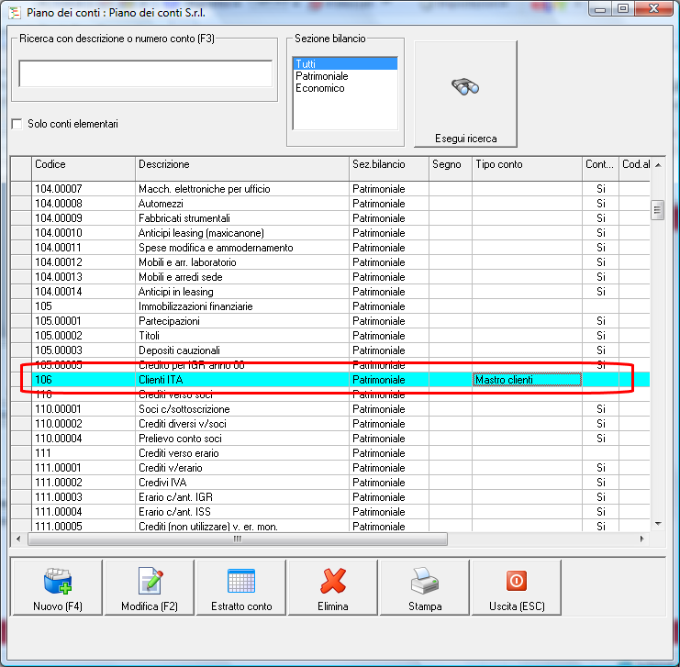This screenshot has width=680, height=667.
Task: Click the Tipo conto column header
Action: tap(527, 168)
